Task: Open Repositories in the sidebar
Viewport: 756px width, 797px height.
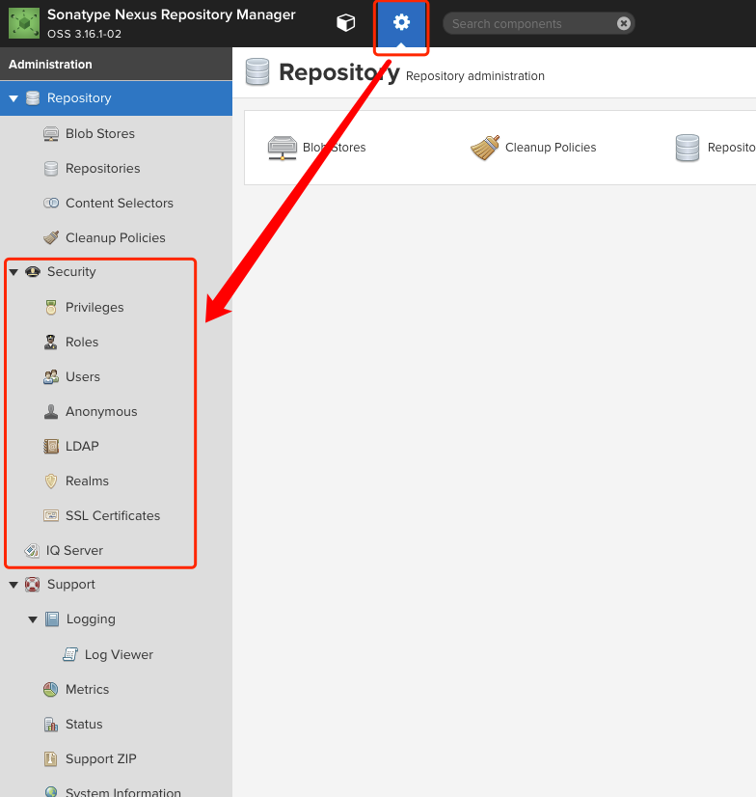Action: tap(102, 168)
